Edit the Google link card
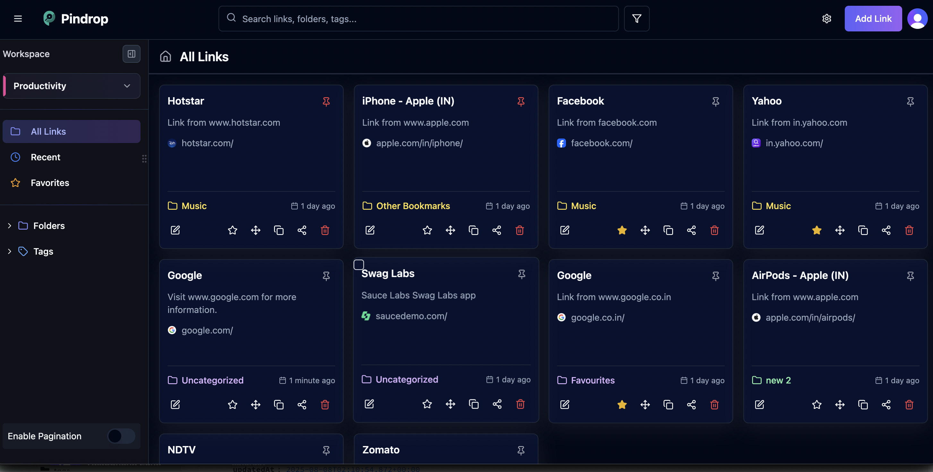The image size is (933, 472). (x=175, y=405)
